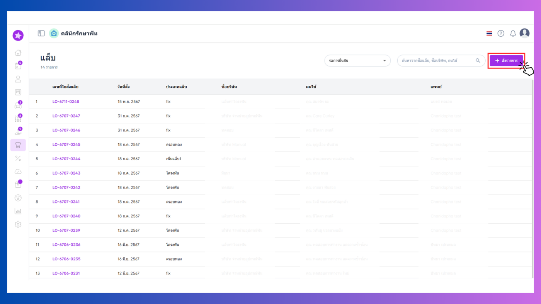The height and width of the screenshot is (304, 541).
Task: Click the ชื่อบริษัท column header
Action: (x=229, y=87)
